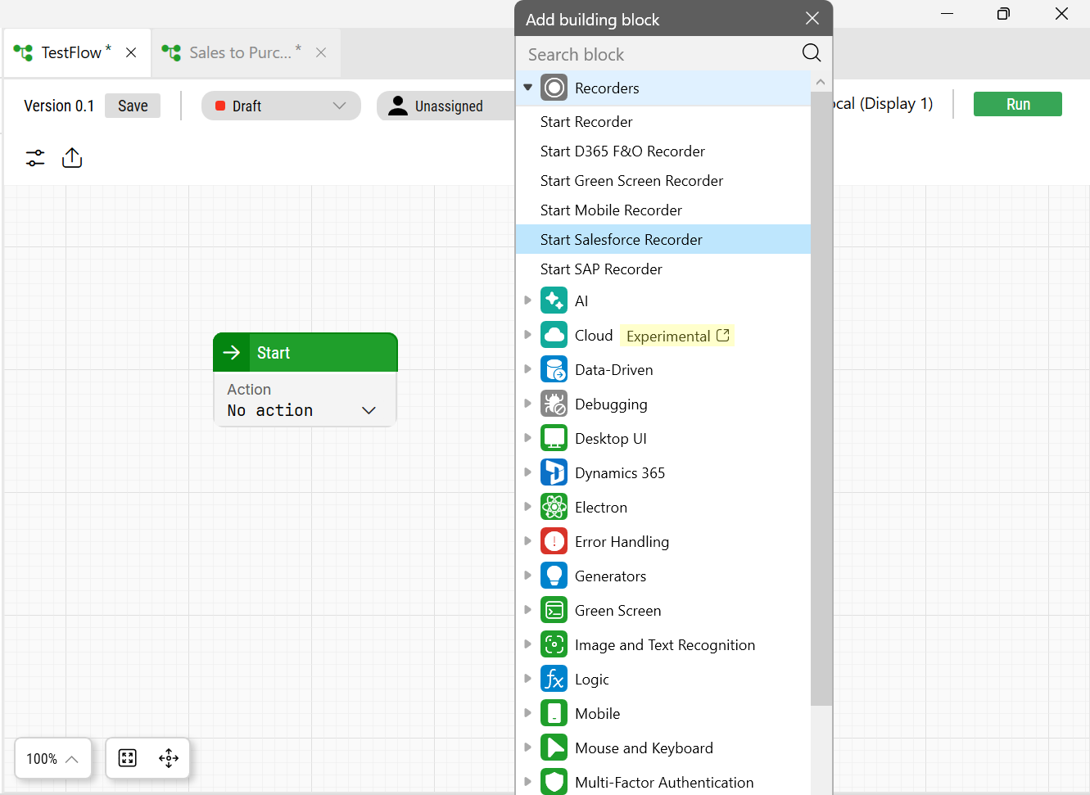
Task: Click the flow settings sliders icon
Action: [x=35, y=158]
